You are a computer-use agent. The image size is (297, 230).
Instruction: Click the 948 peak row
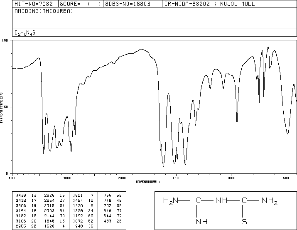point(83,226)
